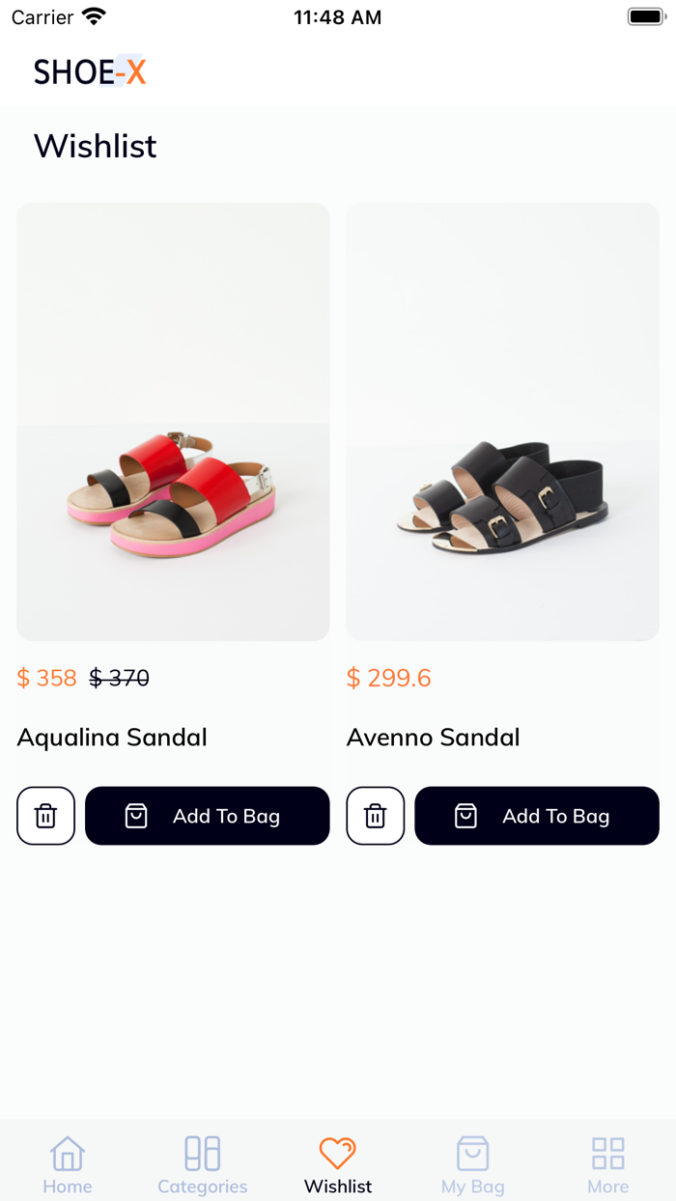
Task: Tap the battery indicator in status bar
Action: coord(643,15)
